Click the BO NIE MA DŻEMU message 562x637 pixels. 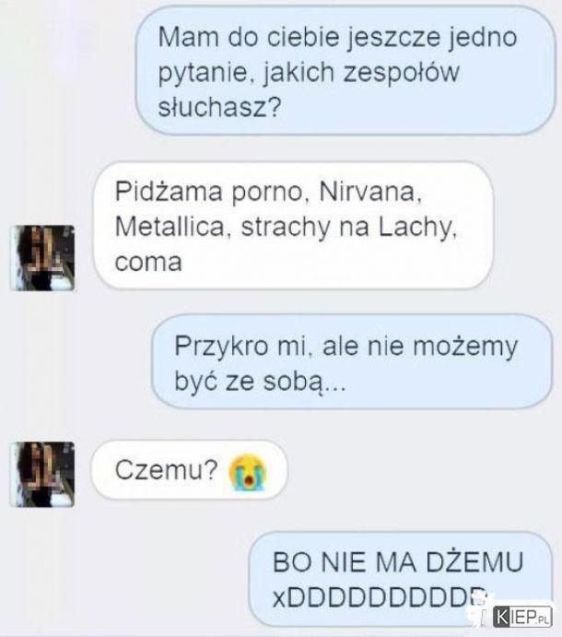point(401,580)
